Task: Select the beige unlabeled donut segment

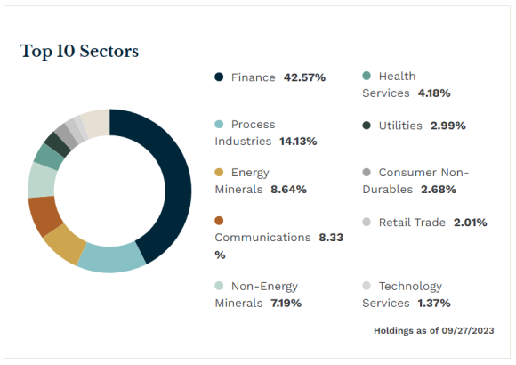Action: (x=96, y=123)
